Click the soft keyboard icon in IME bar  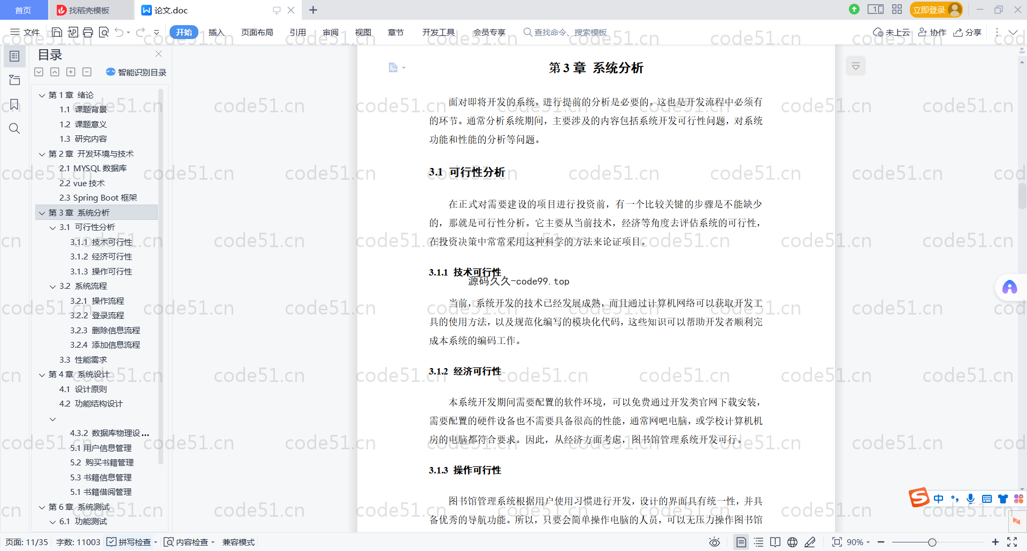987,499
